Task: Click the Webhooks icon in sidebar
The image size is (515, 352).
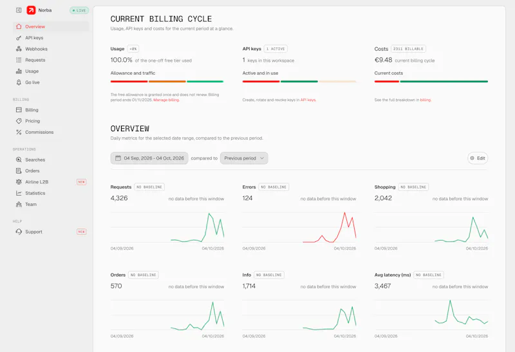Action: click(19, 49)
